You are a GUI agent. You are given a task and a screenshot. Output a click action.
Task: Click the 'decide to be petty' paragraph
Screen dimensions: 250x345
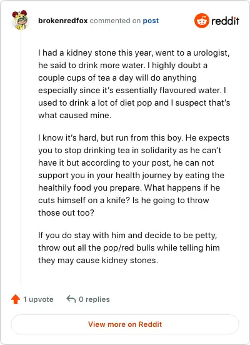(129, 247)
